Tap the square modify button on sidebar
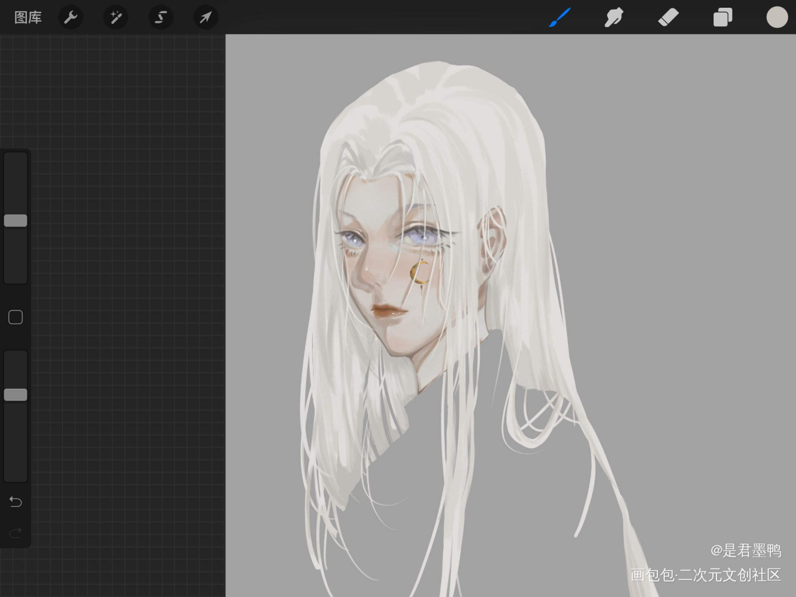Image resolution: width=796 pixels, height=597 pixels. click(x=16, y=317)
